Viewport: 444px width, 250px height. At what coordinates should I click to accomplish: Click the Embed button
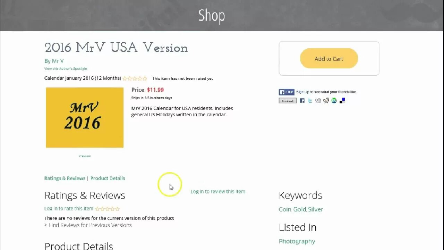[288, 101]
